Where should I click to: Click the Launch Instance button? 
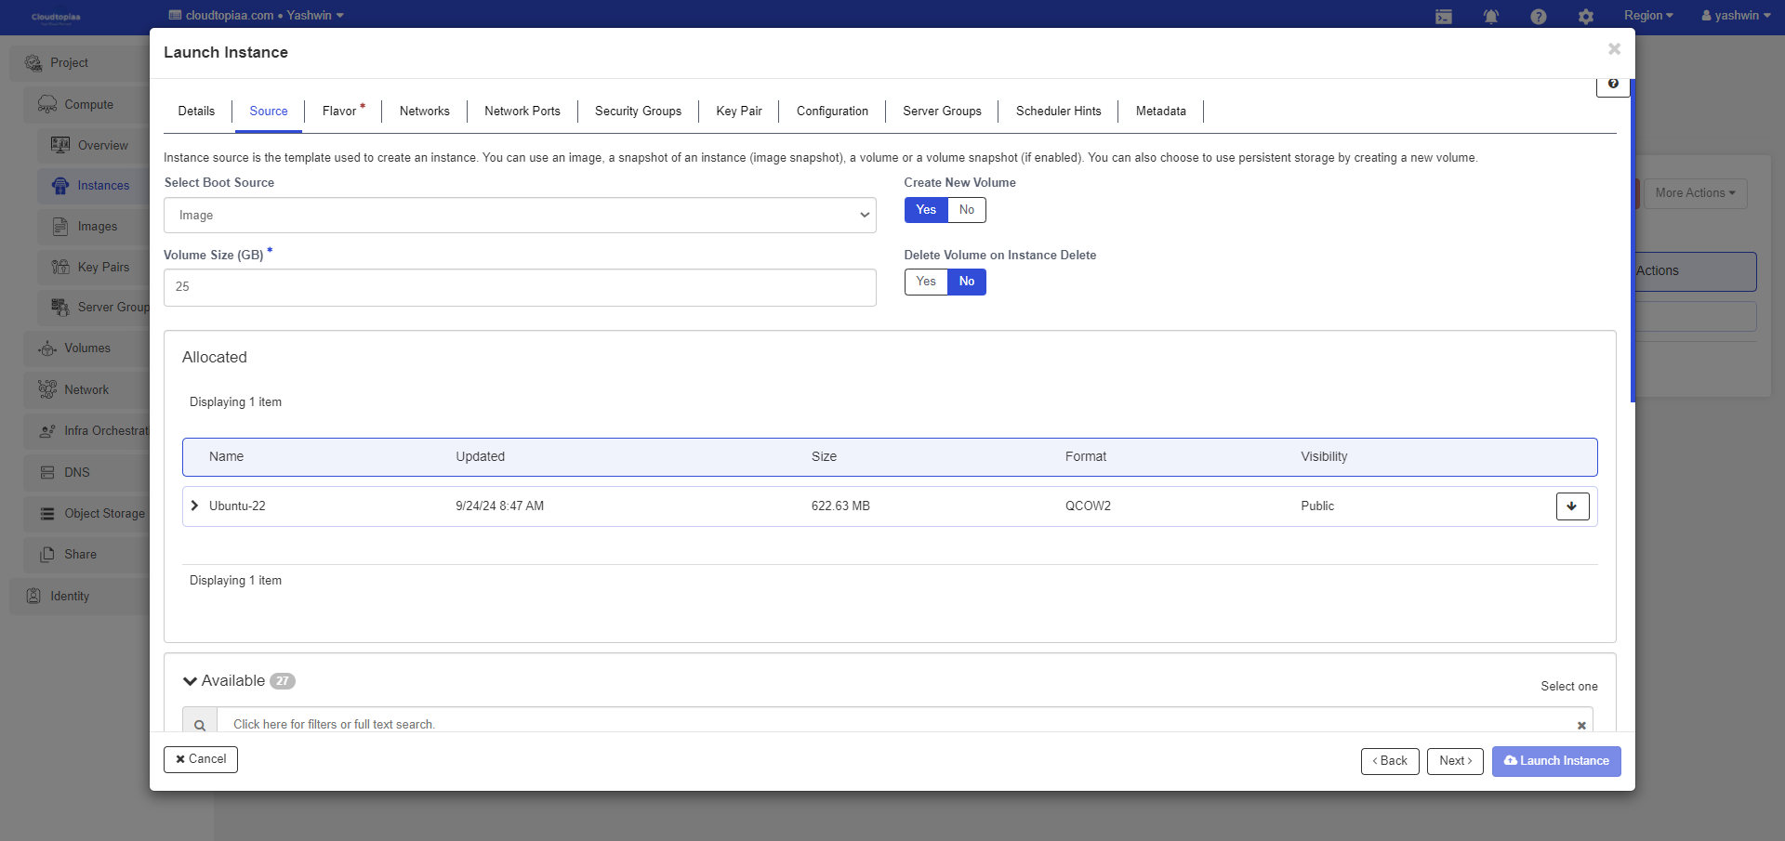point(1556,761)
